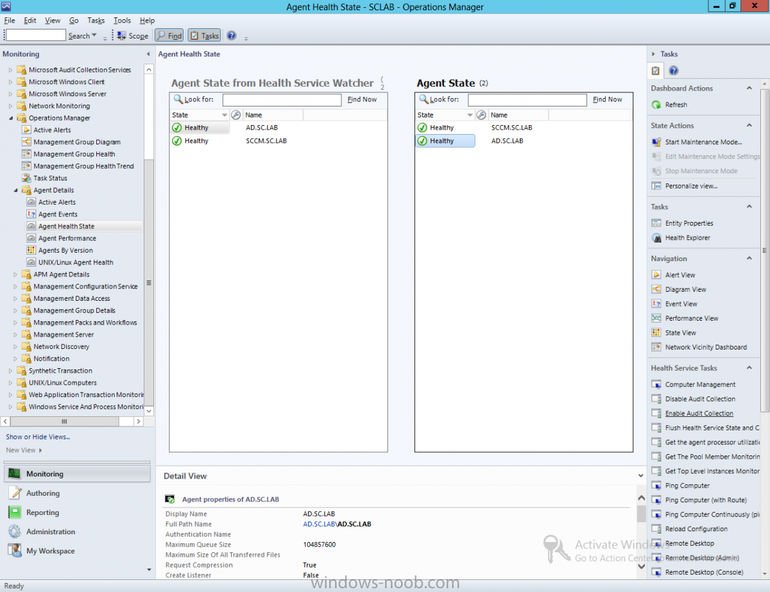Open the Search dropdown arrow

click(x=94, y=35)
